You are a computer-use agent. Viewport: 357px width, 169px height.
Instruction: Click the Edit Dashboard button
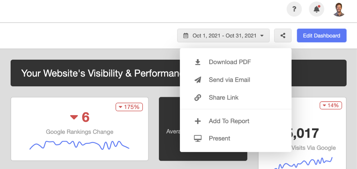(x=321, y=35)
